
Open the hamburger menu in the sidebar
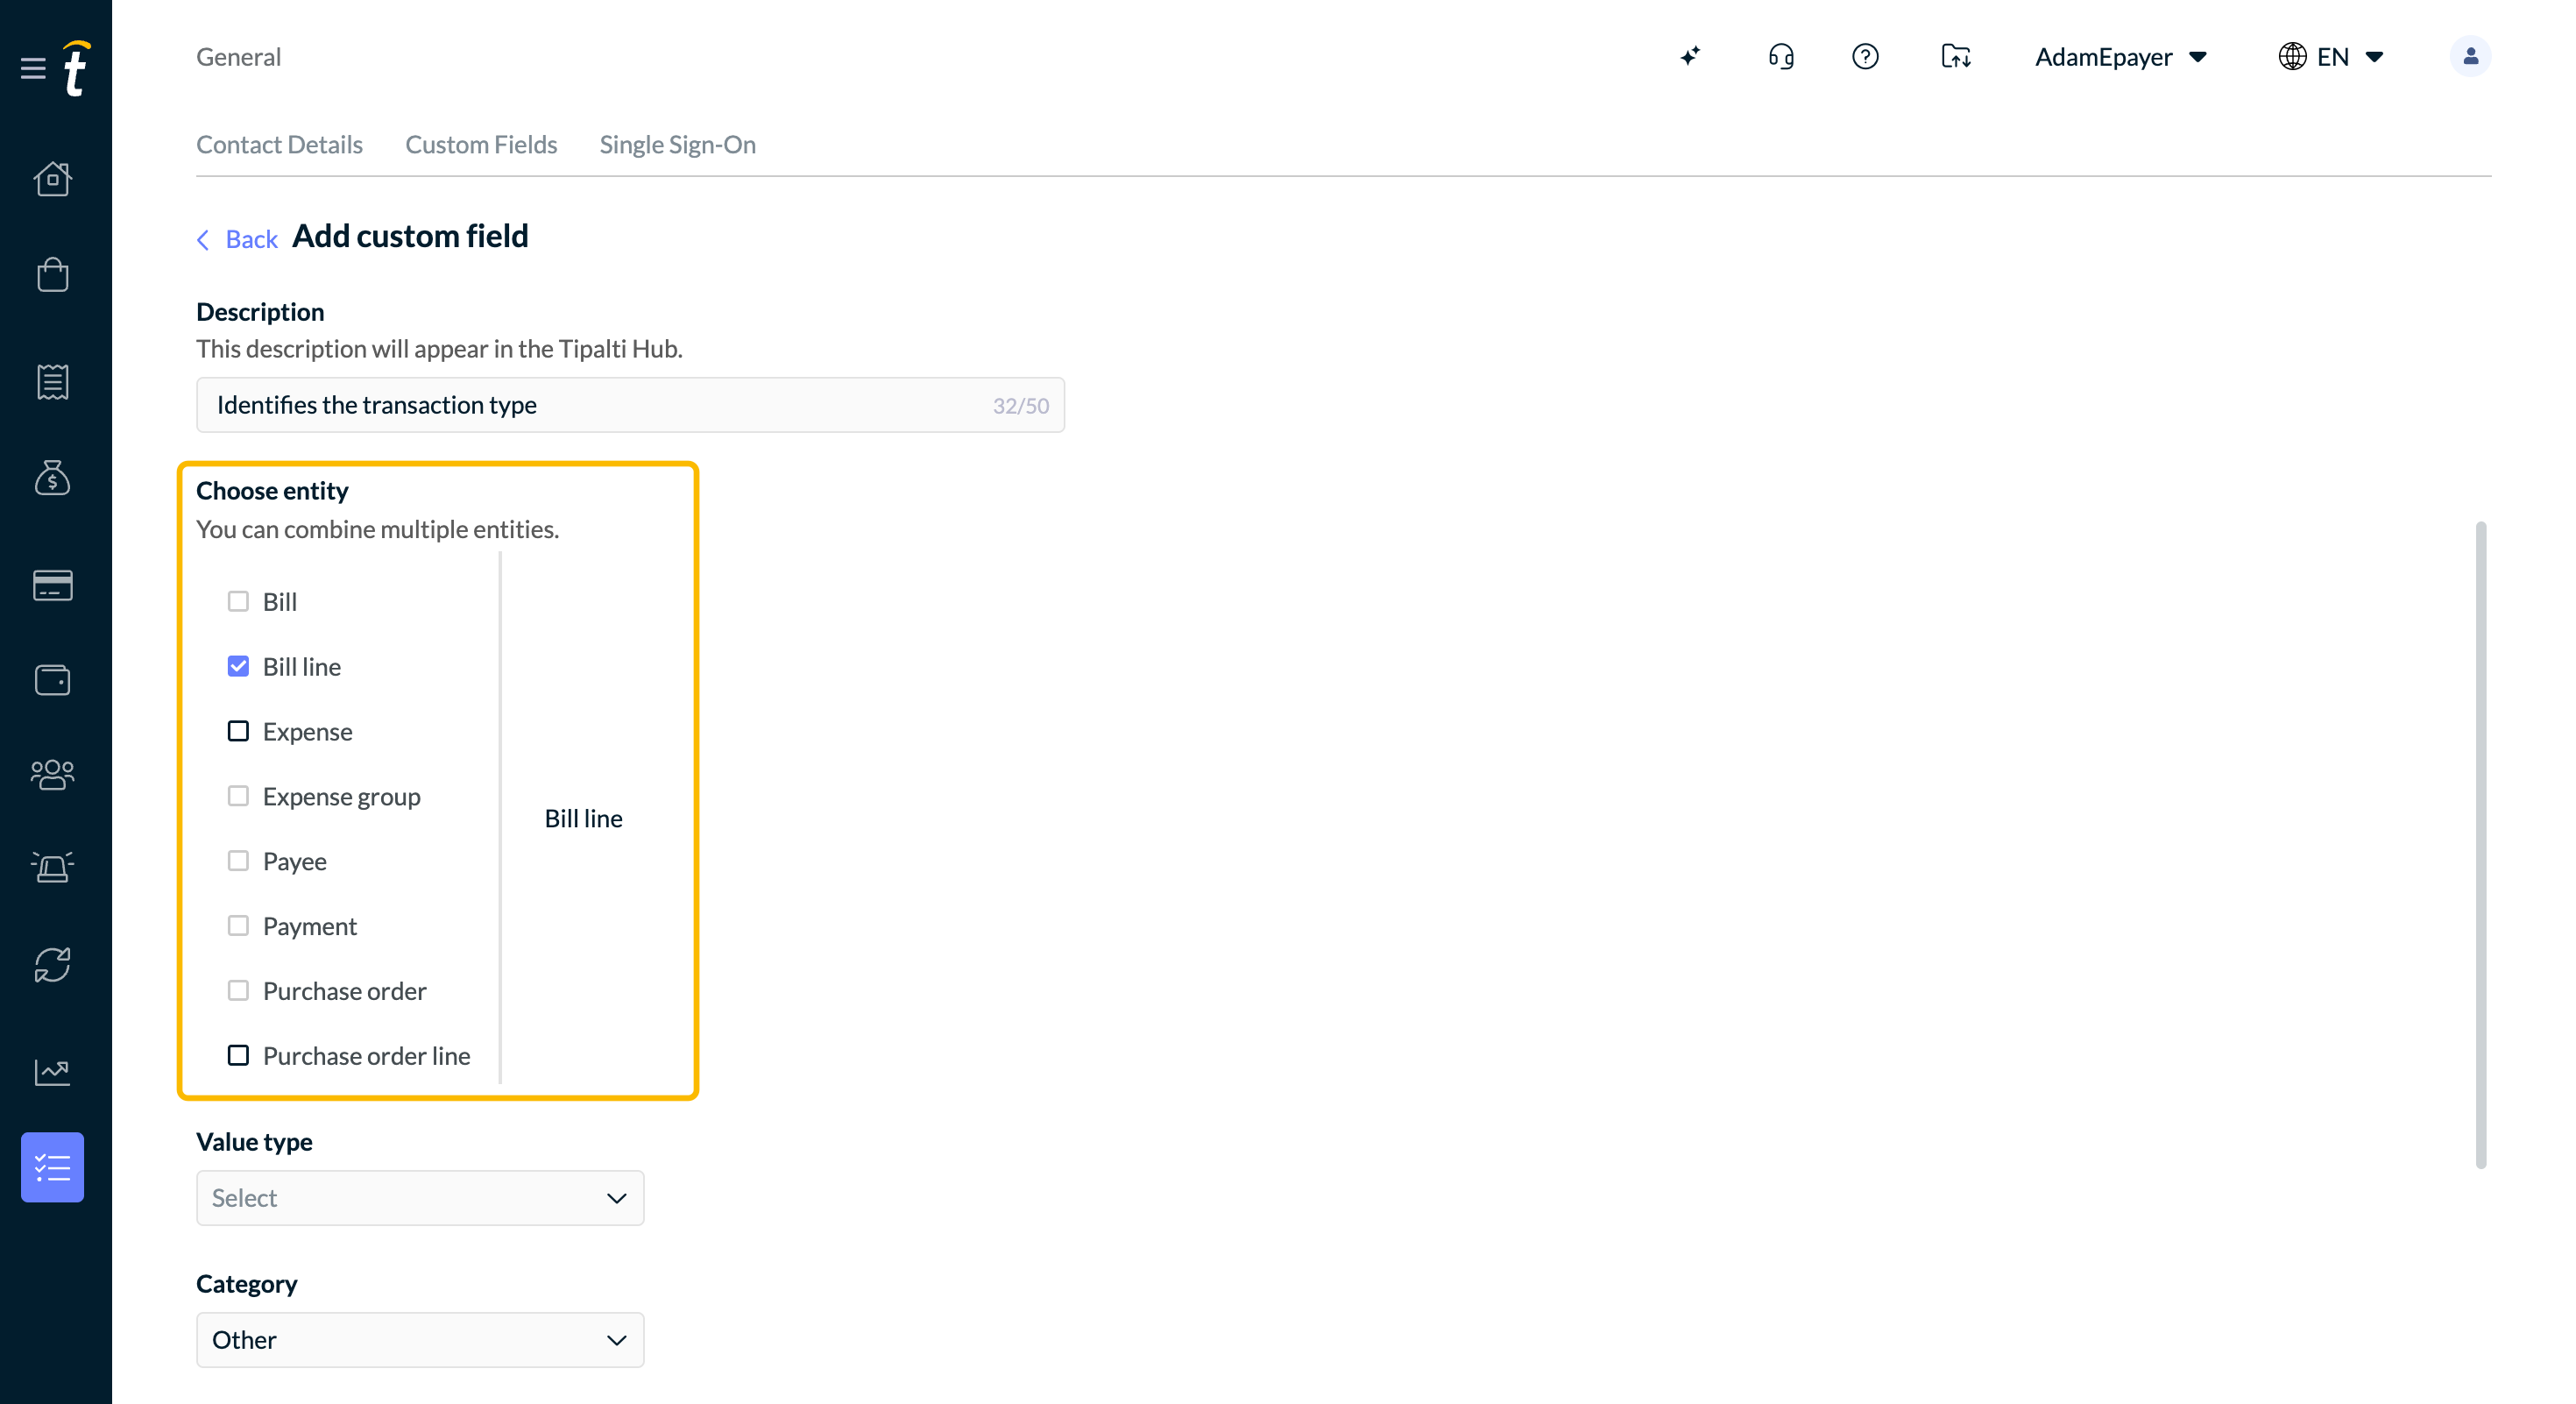(33, 68)
